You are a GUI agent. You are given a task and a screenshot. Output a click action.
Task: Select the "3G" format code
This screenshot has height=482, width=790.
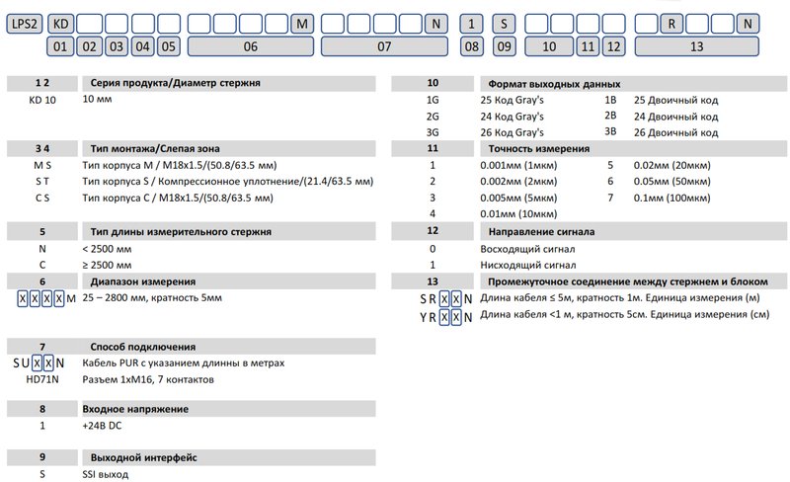click(x=433, y=132)
